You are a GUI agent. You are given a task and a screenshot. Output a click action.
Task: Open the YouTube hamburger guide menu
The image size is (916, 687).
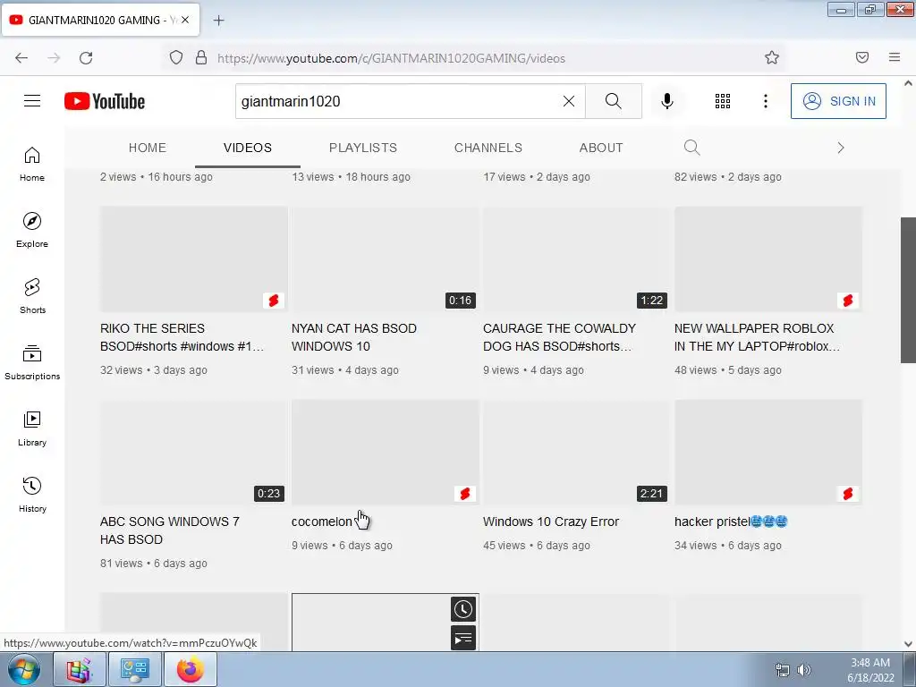[32, 101]
